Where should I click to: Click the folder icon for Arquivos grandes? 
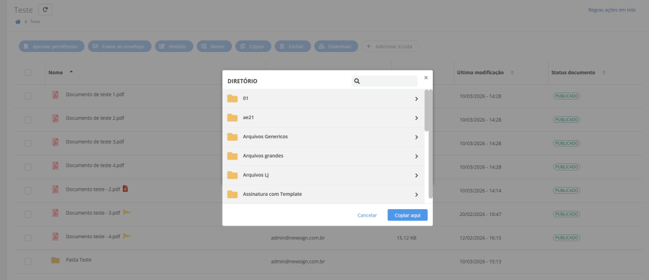(x=233, y=156)
